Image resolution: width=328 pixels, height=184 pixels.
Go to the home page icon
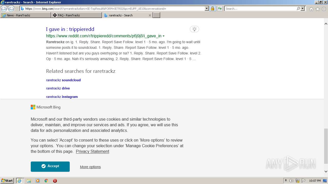pyautogui.click(x=311, y=9)
